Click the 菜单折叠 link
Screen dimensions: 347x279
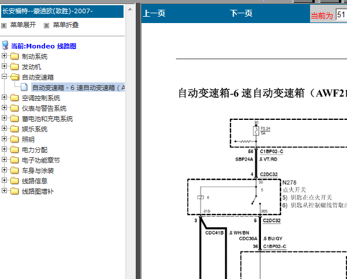coord(66,25)
